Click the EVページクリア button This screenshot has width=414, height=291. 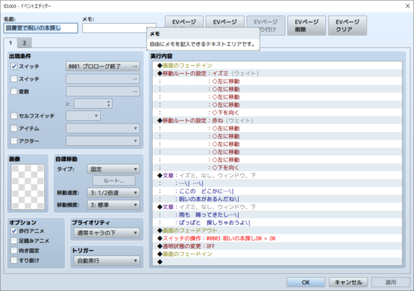[347, 26]
